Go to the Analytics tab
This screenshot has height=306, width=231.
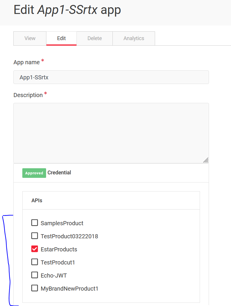point(134,38)
